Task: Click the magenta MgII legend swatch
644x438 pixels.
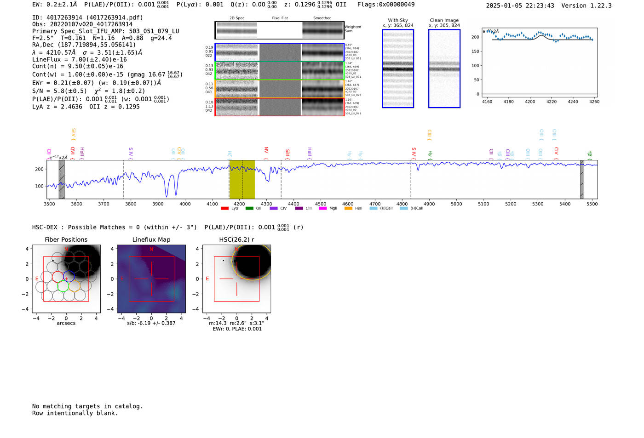Action: [322, 209]
